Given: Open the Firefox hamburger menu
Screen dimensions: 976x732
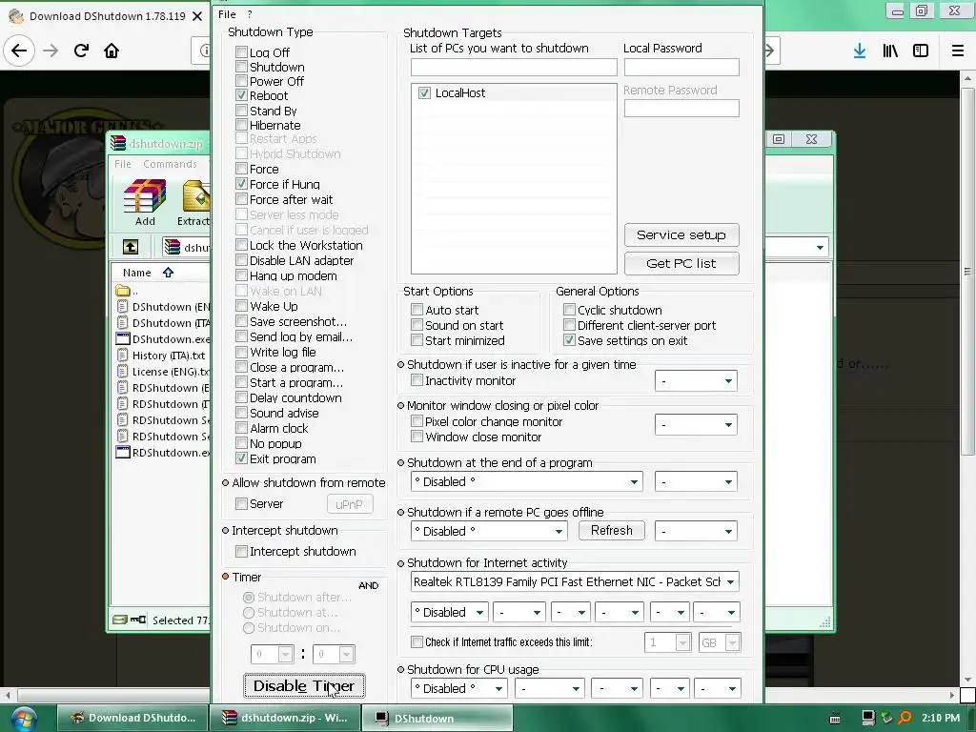Looking at the screenshot, I should click(x=958, y=51).
